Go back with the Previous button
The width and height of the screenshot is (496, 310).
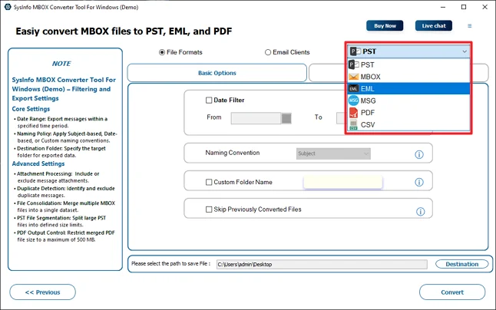click(43, 292)
